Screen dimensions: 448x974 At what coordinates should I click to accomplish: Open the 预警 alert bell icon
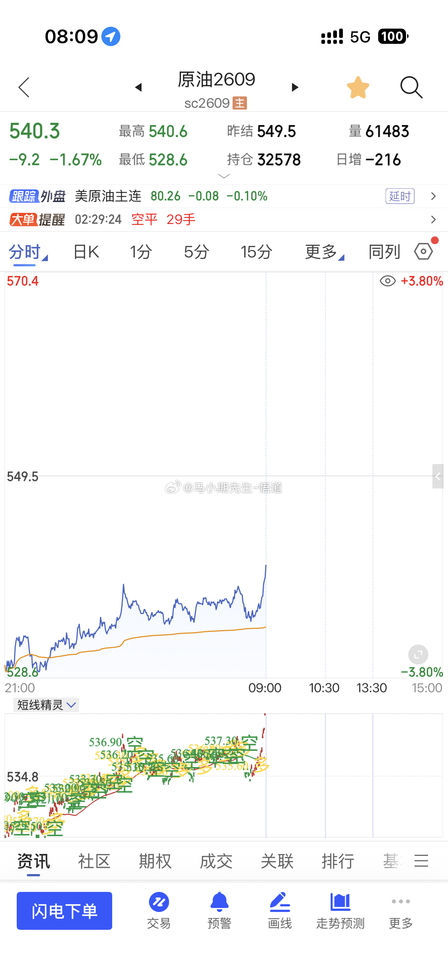[219, 910]
